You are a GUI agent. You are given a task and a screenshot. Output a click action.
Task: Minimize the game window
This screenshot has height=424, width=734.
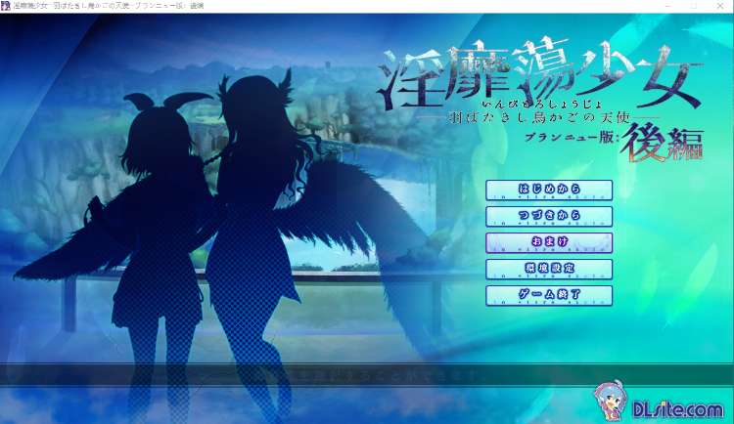click(x=668, y=6)
